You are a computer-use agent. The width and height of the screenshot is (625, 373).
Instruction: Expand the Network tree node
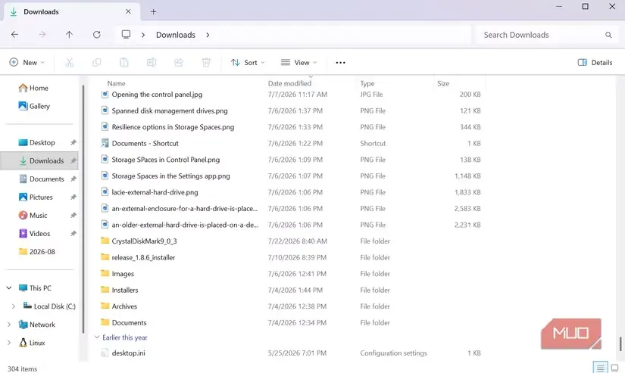click(x=9, y=325)
